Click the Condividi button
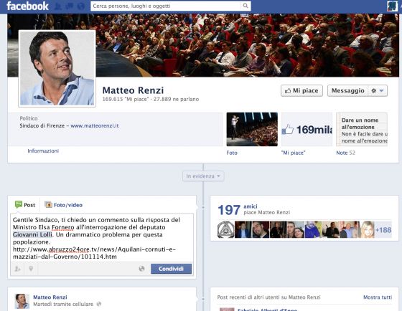Viewport: 402px width, 311px height. (171, 269)
